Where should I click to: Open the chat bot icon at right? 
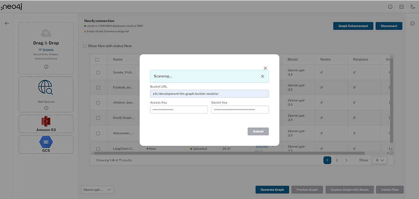(412, 23)
